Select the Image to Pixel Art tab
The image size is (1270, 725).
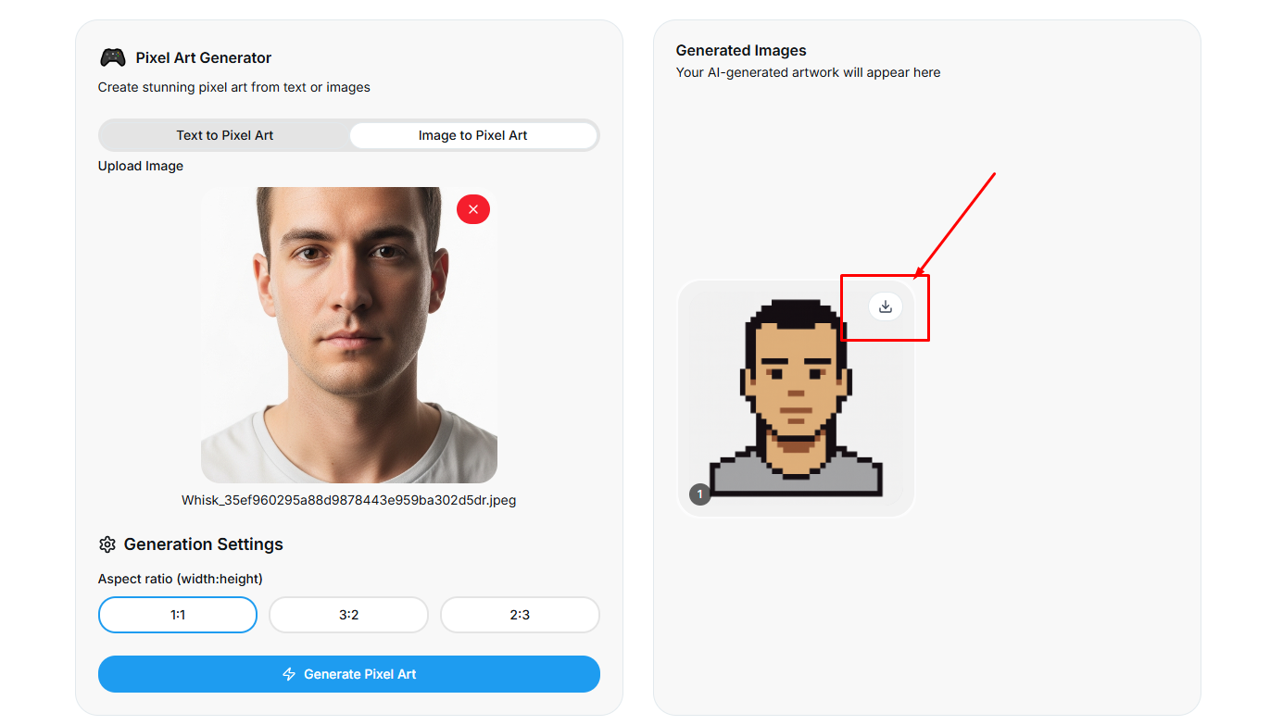472,135
